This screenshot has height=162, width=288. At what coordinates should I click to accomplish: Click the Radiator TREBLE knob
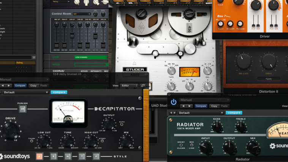tap(241, 127)
